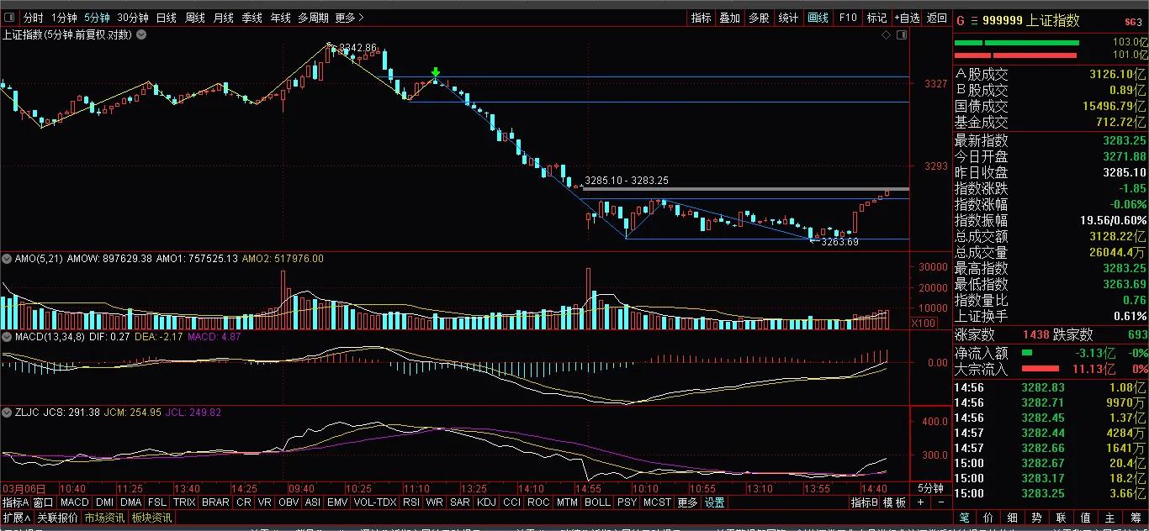This screenshot has height=531, width=1149.
Task: Expand the 更多 indicators list at bottom
Action: click(x=687, y=502)
